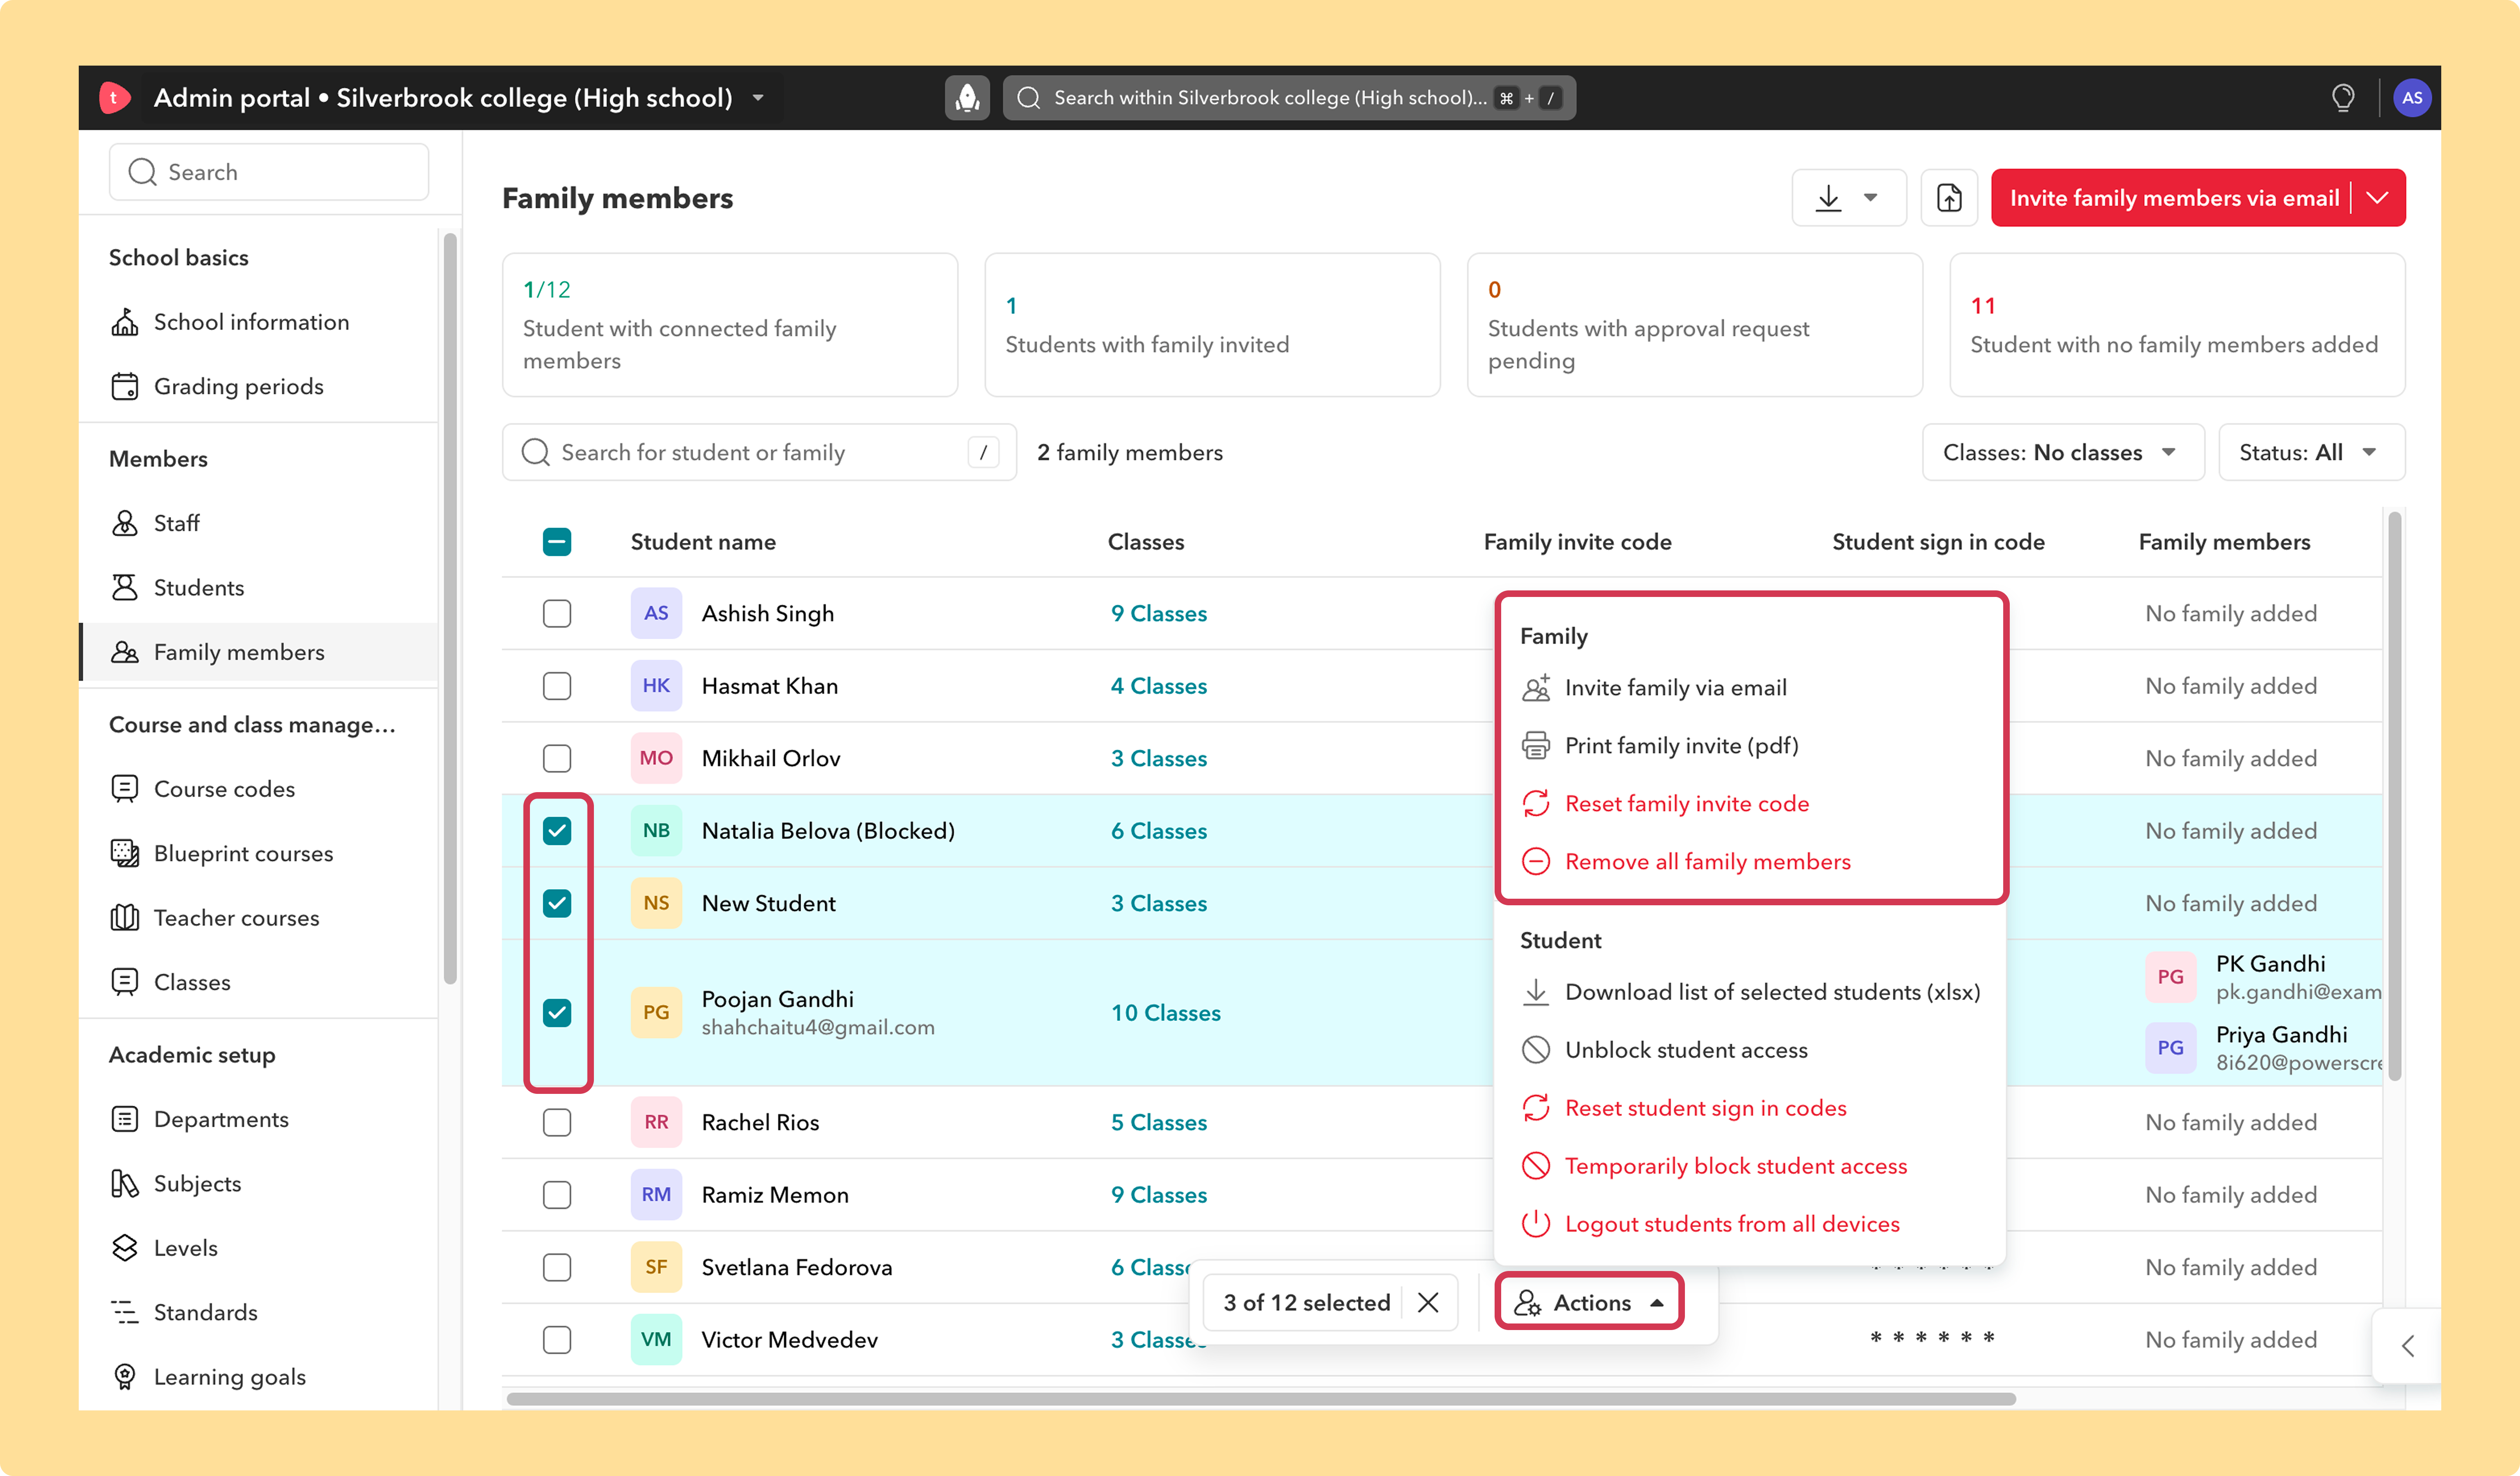Check the Ashish Singh row checkbox
The image size is (2520, 1476).
[557, 614]
